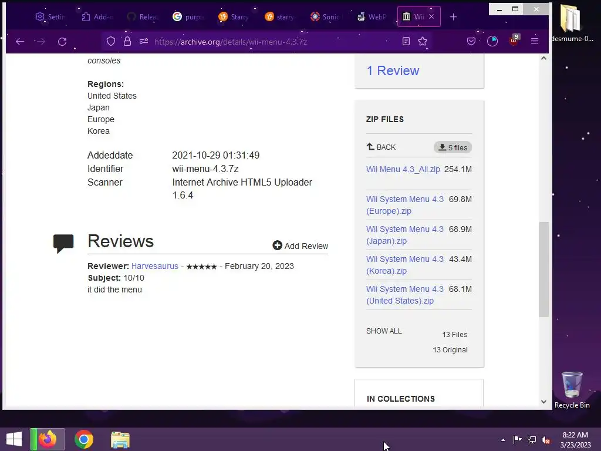
Task: Open the site permissions icon in address bar
Action: (x=144, y=42)
